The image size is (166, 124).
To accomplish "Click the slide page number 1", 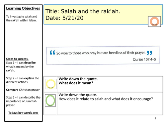I will 155,118.
